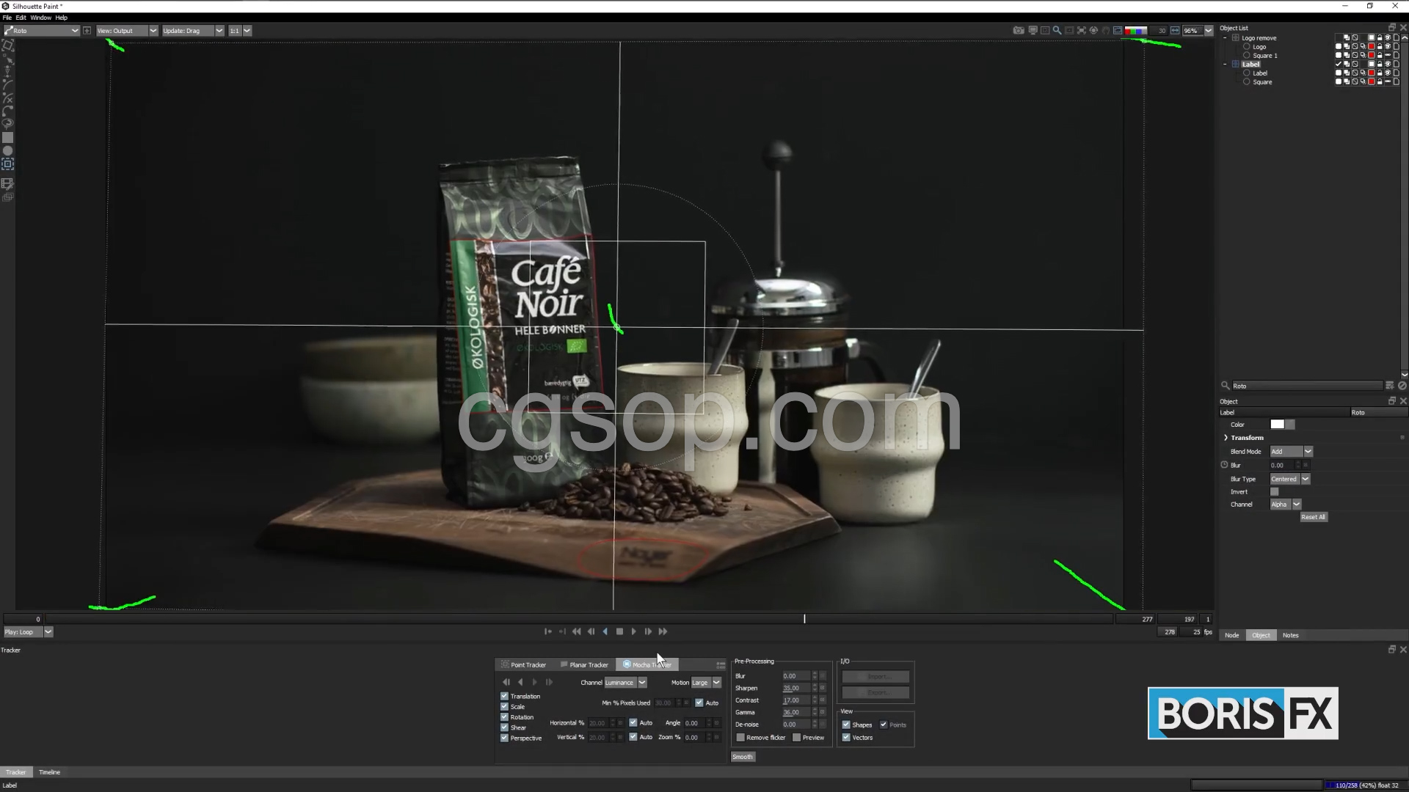
Task: Click the Reset All button
Action: coord(1313,517)
